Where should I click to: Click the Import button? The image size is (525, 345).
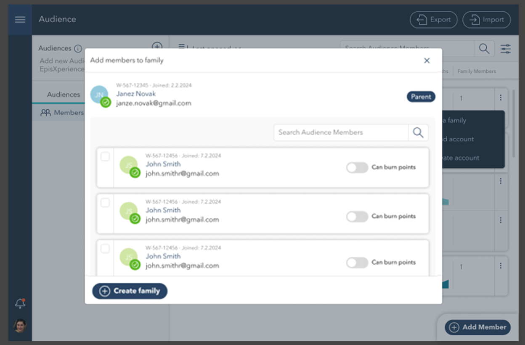[x=487, y=20]
